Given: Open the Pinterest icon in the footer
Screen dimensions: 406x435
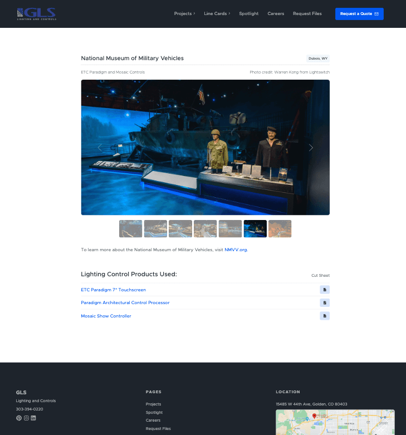Looking at the screenshot, I should pyautogui.click(x=19, y=418).
